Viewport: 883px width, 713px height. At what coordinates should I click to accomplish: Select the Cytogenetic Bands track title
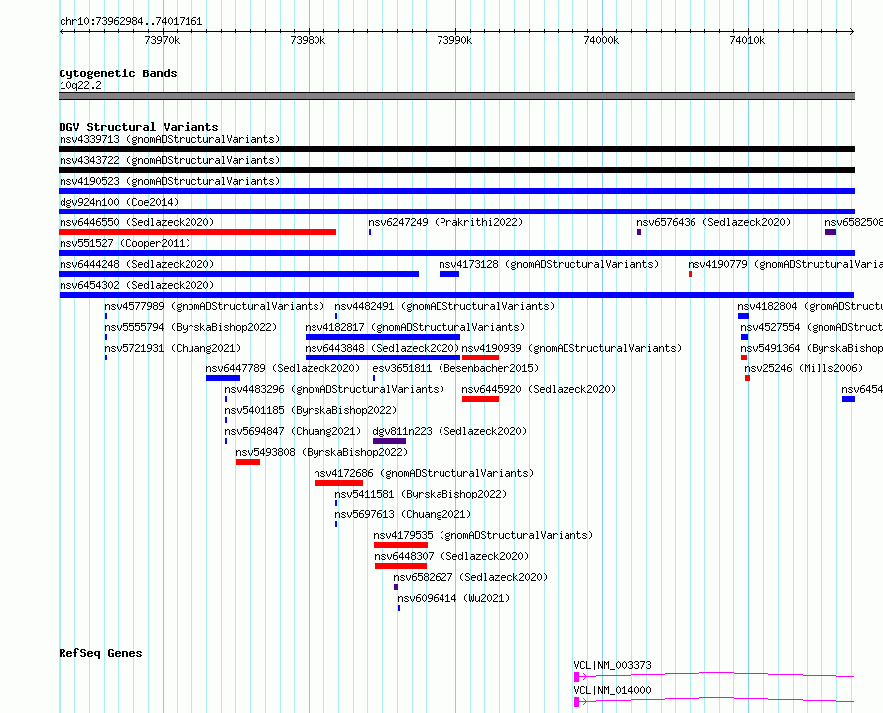[118, 73]
